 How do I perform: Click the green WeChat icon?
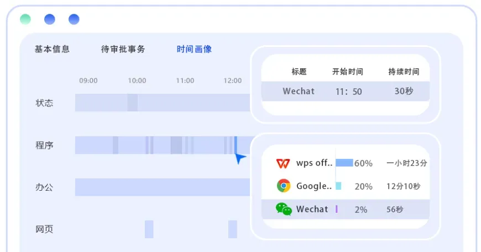coord(284,209)
